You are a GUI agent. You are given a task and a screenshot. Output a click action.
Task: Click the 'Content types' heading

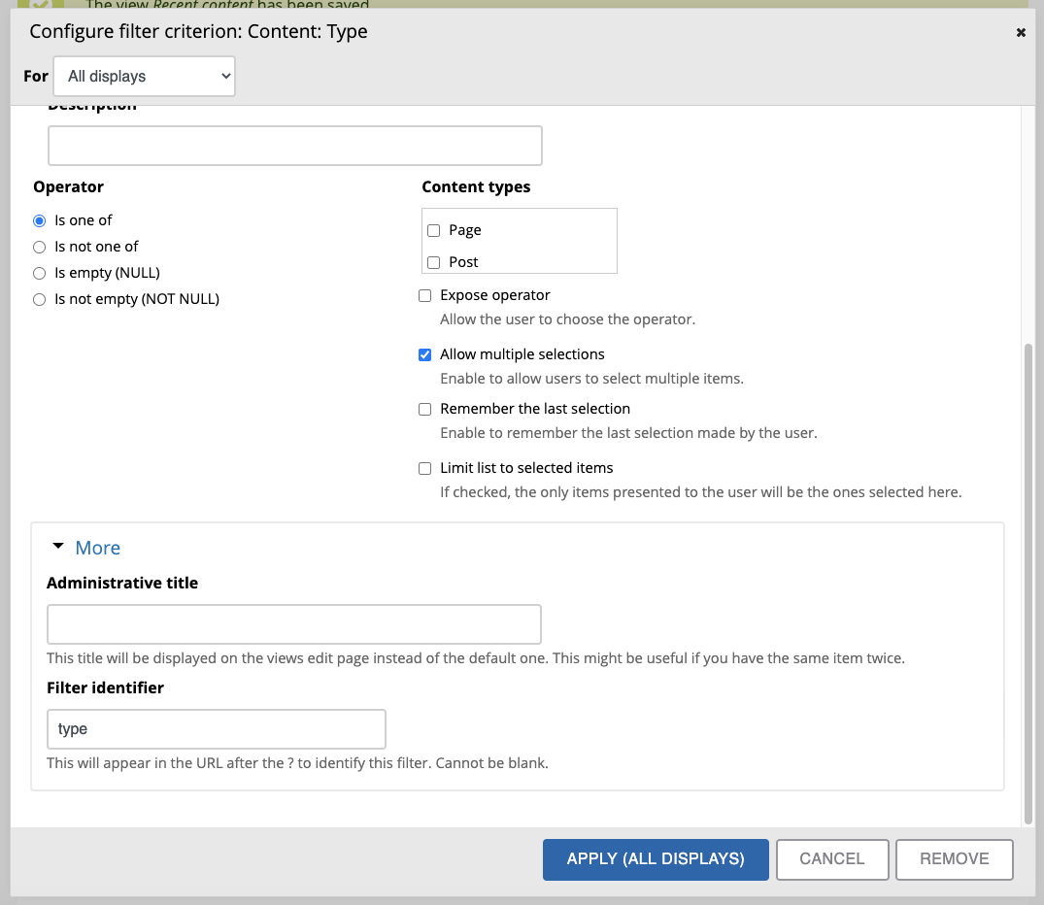pyautogui.click(x=476, y=187)
